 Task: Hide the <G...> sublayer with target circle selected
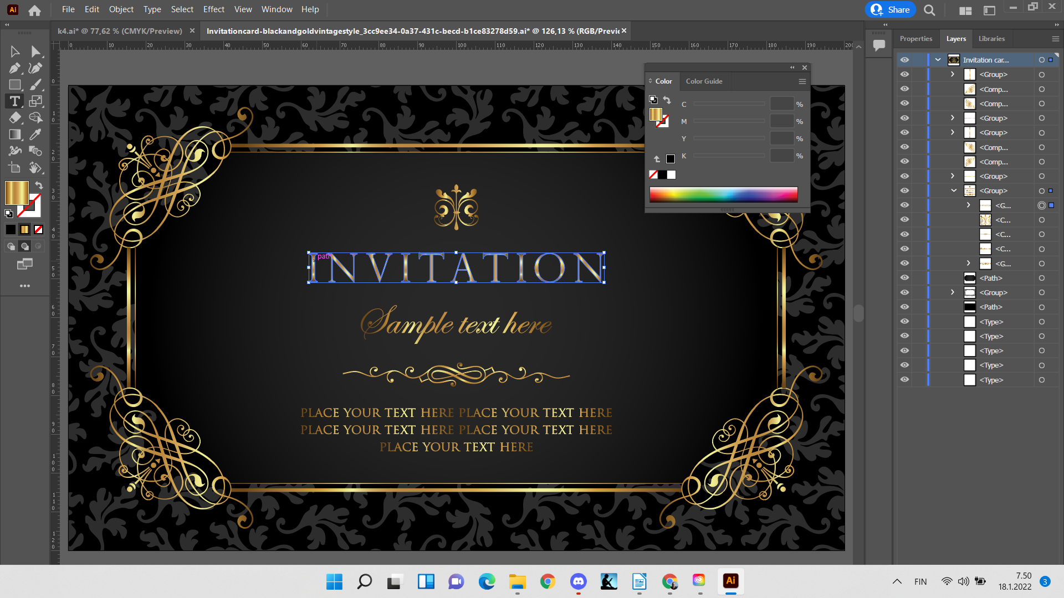[904, 205]
